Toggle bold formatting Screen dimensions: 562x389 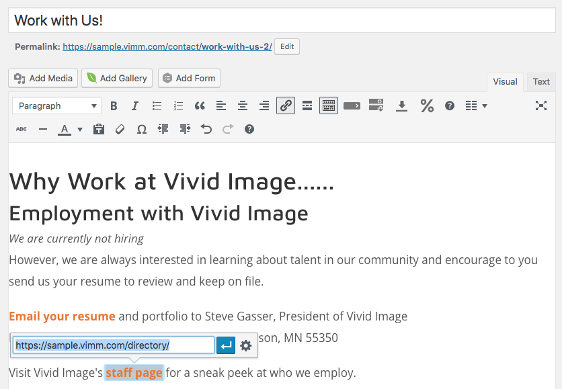[x=114, y=105]
